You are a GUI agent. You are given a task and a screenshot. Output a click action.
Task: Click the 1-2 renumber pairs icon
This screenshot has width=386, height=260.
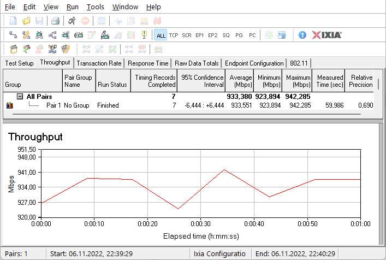(x=144, y=35)
